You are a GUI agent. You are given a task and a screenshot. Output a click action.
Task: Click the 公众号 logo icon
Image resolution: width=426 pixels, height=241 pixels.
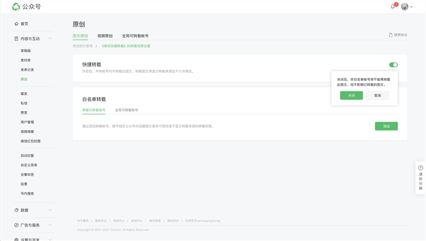(x=16, y=7)
